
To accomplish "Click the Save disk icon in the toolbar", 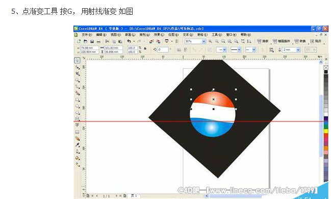I will (x=92, y=41).
